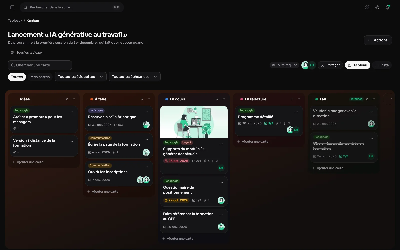The image size is (400, 250).
Task: Add a card to En cours column
Action: (178, 239)
